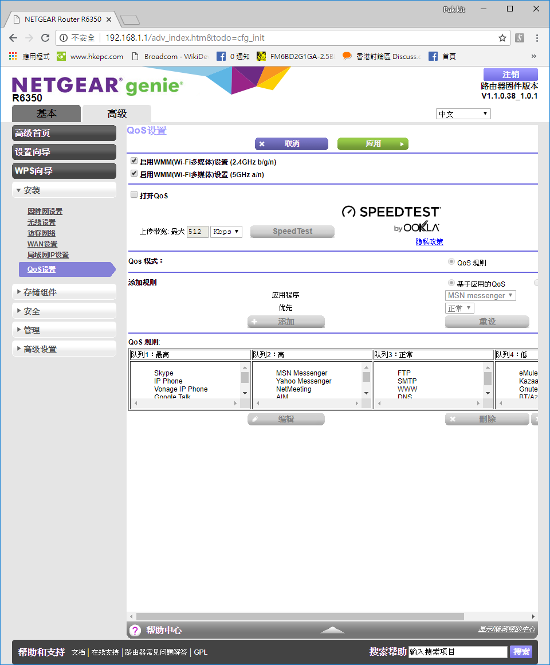This screenshot has height=665, width=550.
Task: Open a new browser tab
Action: click(x=129, y=19)
